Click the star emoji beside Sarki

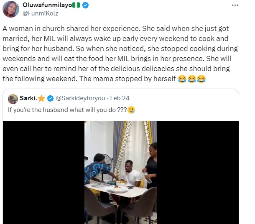[41, 98]
